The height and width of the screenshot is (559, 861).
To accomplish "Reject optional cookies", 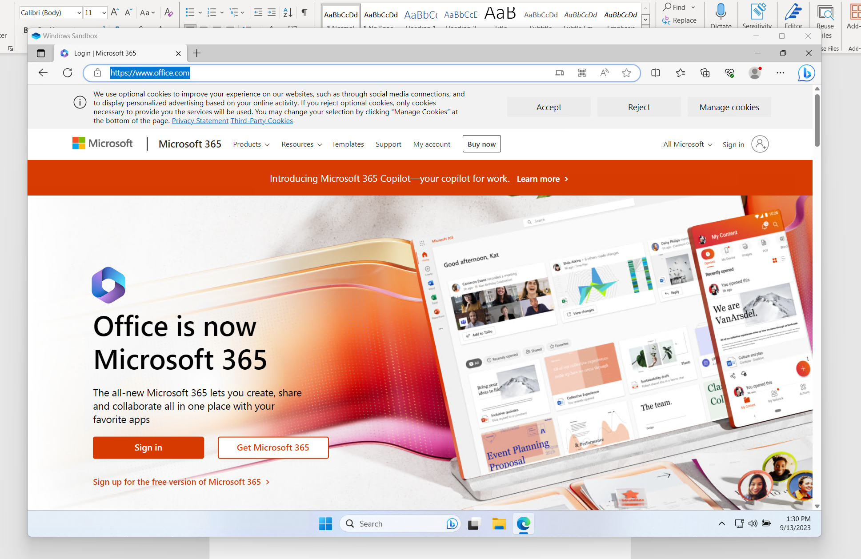I will [x=639, y=107].
